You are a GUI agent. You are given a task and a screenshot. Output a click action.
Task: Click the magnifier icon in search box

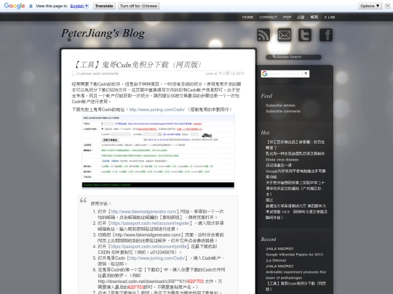pos(274,57)
